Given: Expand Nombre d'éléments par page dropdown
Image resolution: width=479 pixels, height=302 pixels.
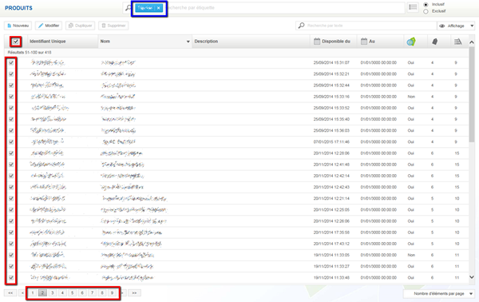Looking at the screenshot, I should [x=439, y=293].
